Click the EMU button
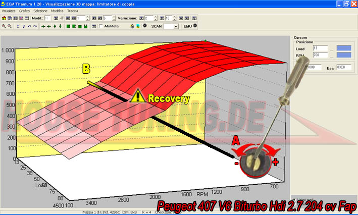The width and height of the screenshot is (358, 215). [187, 26]
